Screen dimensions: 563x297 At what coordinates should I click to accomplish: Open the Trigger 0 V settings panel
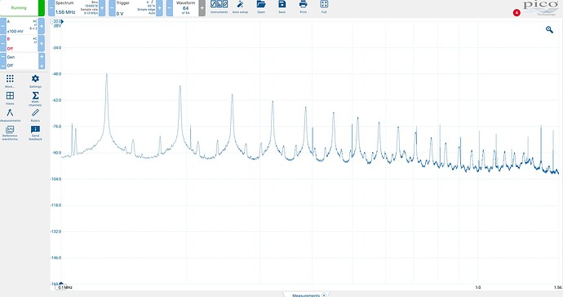tap(135, 8)
